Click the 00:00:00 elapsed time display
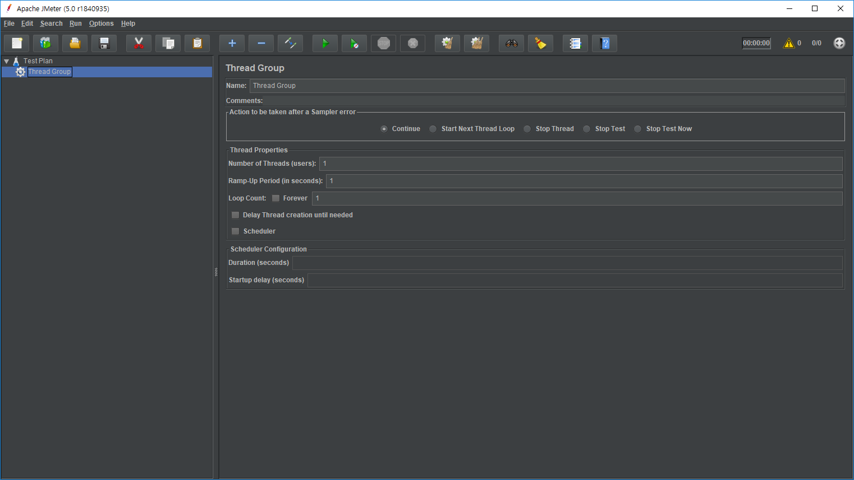The width and height of the screenshot is (854, 480). coord(756,43)
